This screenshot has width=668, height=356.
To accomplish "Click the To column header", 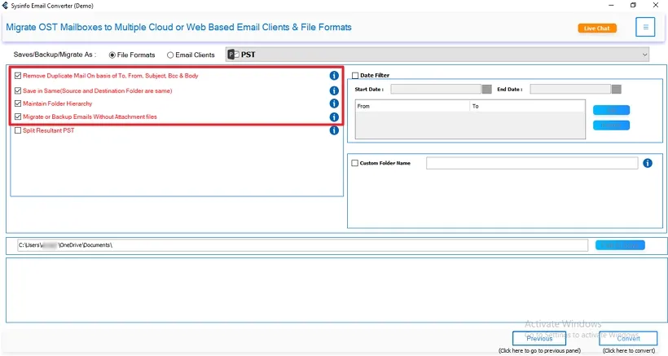I will (x=527, y=106).
